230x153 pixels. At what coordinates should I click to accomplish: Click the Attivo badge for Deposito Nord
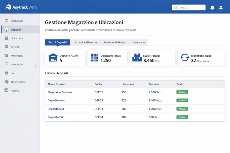coord(182,100)
